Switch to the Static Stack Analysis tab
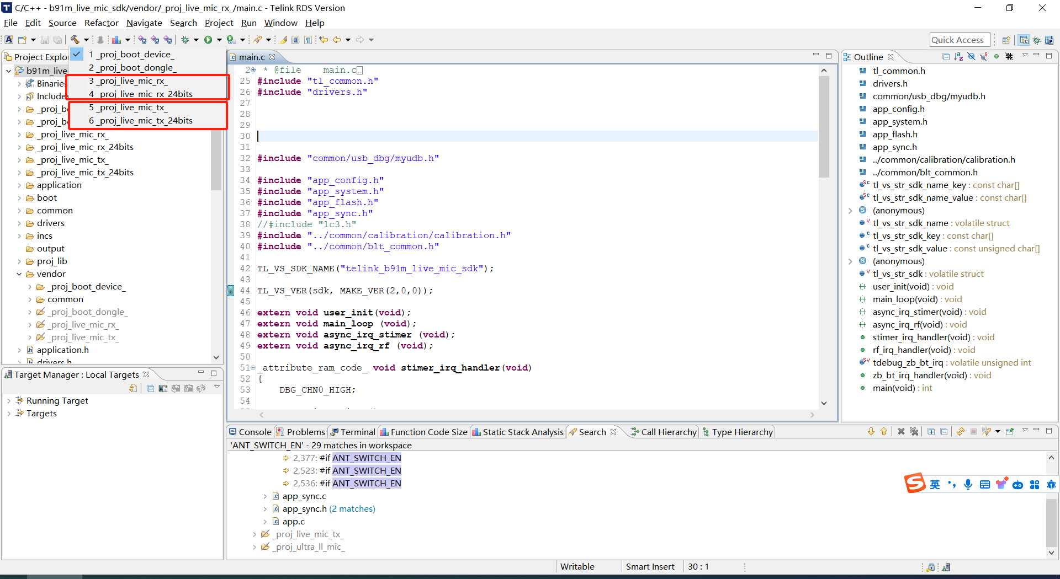Screen dimensions: 1060x579 [518, 432]
